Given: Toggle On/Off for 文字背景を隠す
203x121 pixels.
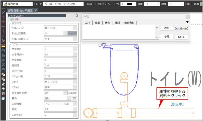Looking at the screenshot, I should point(72,93).
